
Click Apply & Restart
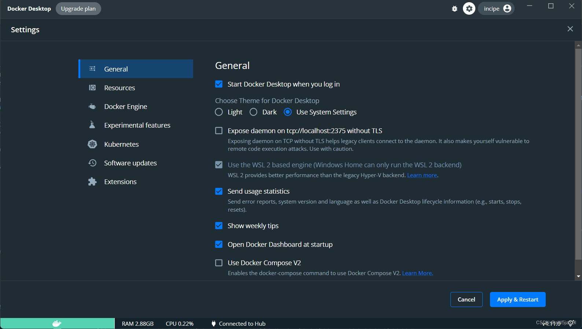tap(517, 299)
